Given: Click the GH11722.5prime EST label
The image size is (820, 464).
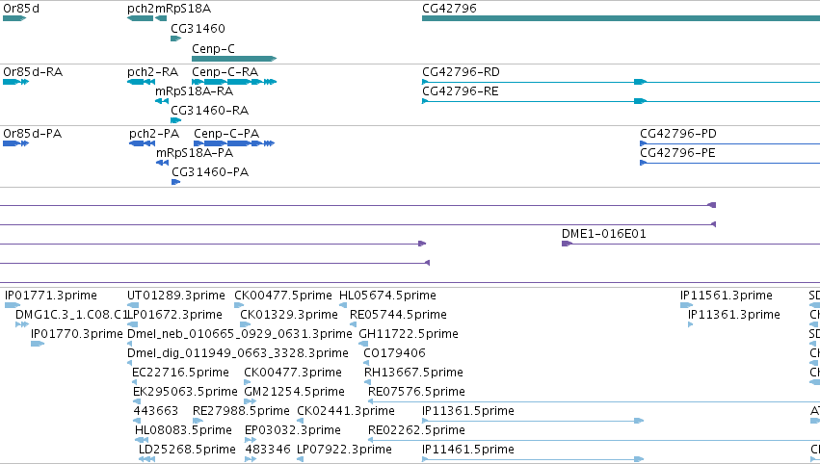Looking at the screenshot, I should (x=409, y=334).
